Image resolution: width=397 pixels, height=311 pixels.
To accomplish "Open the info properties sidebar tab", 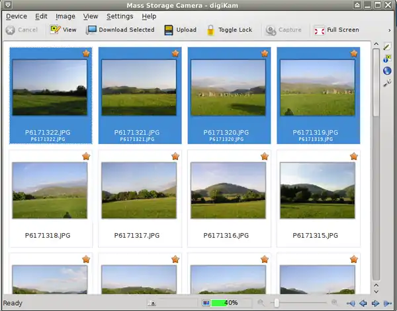I will [388, 59].
